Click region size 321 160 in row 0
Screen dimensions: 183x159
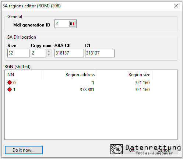(x=142, y=83)
